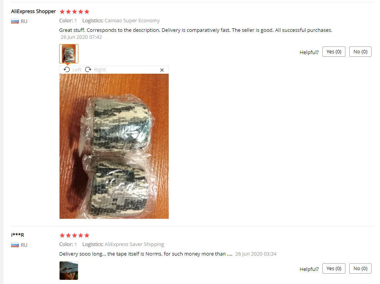The width and height of the screenshot is (380, 284).
Task: Click the five-star rating of first review
Action: (75, 12)
